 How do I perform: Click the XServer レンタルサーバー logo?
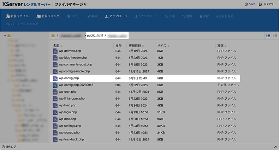26,4
